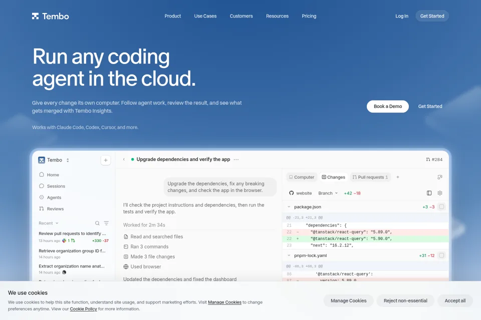Go to the Pricing page

309,16
